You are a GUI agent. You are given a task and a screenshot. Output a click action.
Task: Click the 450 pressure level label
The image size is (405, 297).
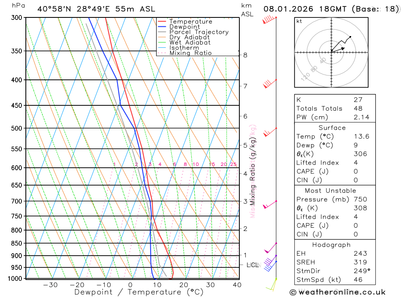(x=17, y=105)
